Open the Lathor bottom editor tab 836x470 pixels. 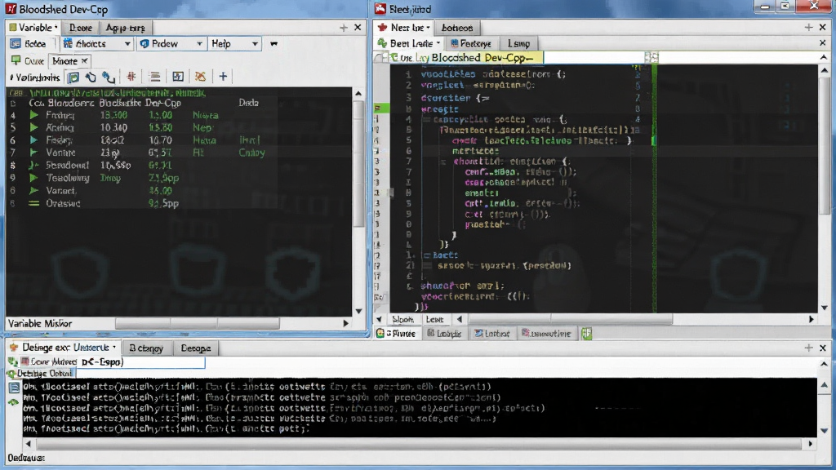pyautogui.click(x=491, y=334)
